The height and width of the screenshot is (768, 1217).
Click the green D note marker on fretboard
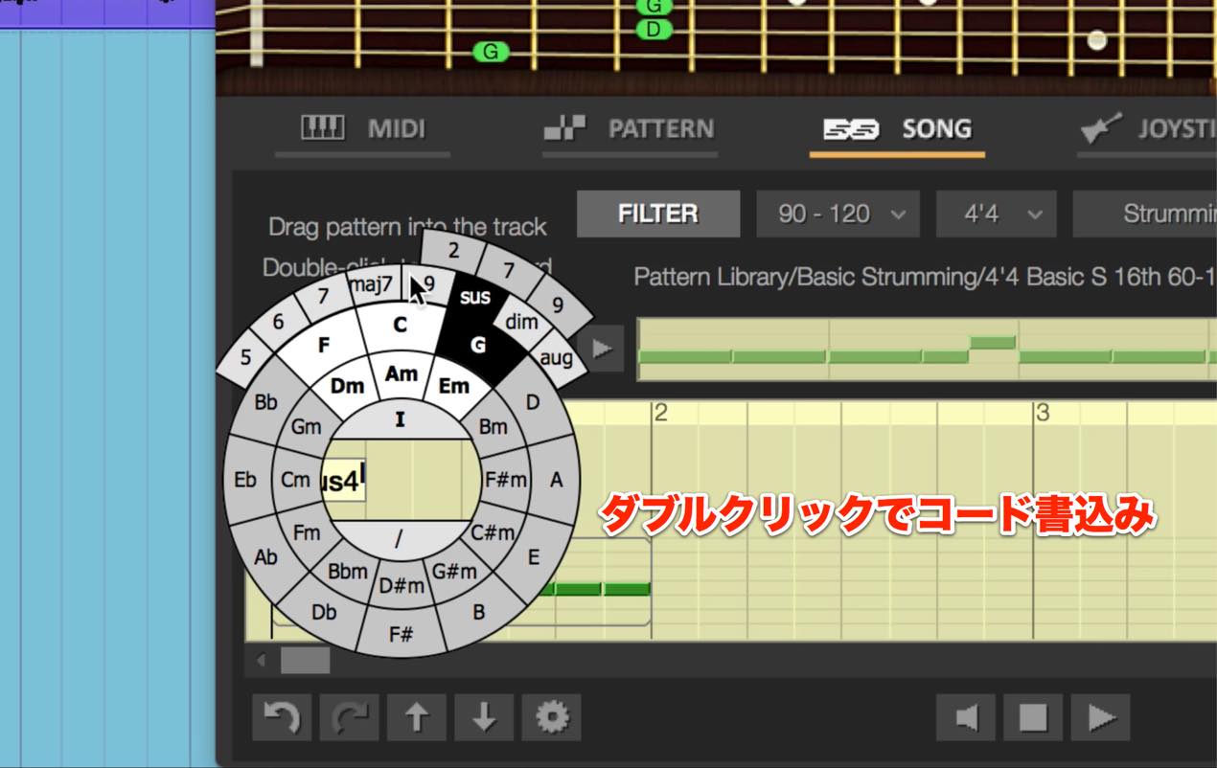654,29
